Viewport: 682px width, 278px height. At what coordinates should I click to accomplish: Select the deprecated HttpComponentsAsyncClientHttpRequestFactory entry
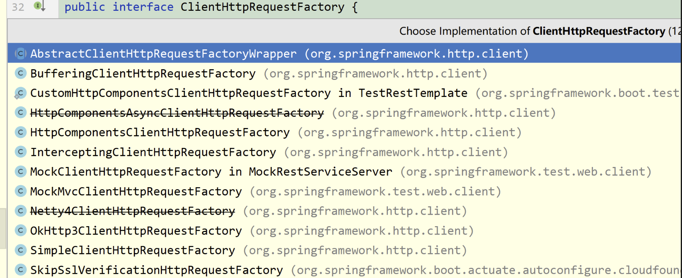(x=177, y=112)
